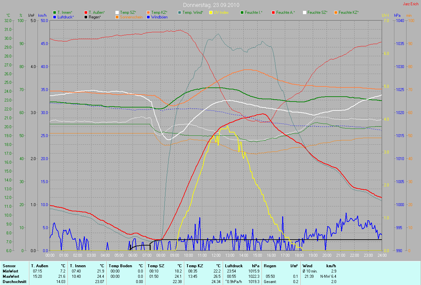Screen dimensions: 421x285
Task: Click the red T. Außen legend swatch
Action: [x=86, y=12]
